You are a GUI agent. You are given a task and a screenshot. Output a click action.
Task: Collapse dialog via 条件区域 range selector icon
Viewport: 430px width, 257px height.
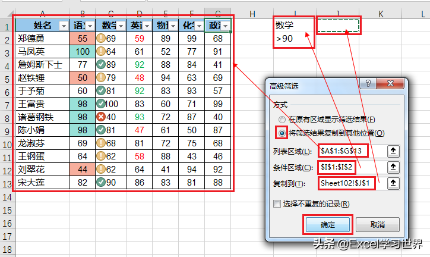tap(393, 167)
